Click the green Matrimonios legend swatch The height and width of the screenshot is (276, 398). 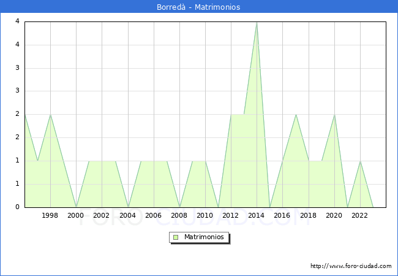(x=176, y=237)
